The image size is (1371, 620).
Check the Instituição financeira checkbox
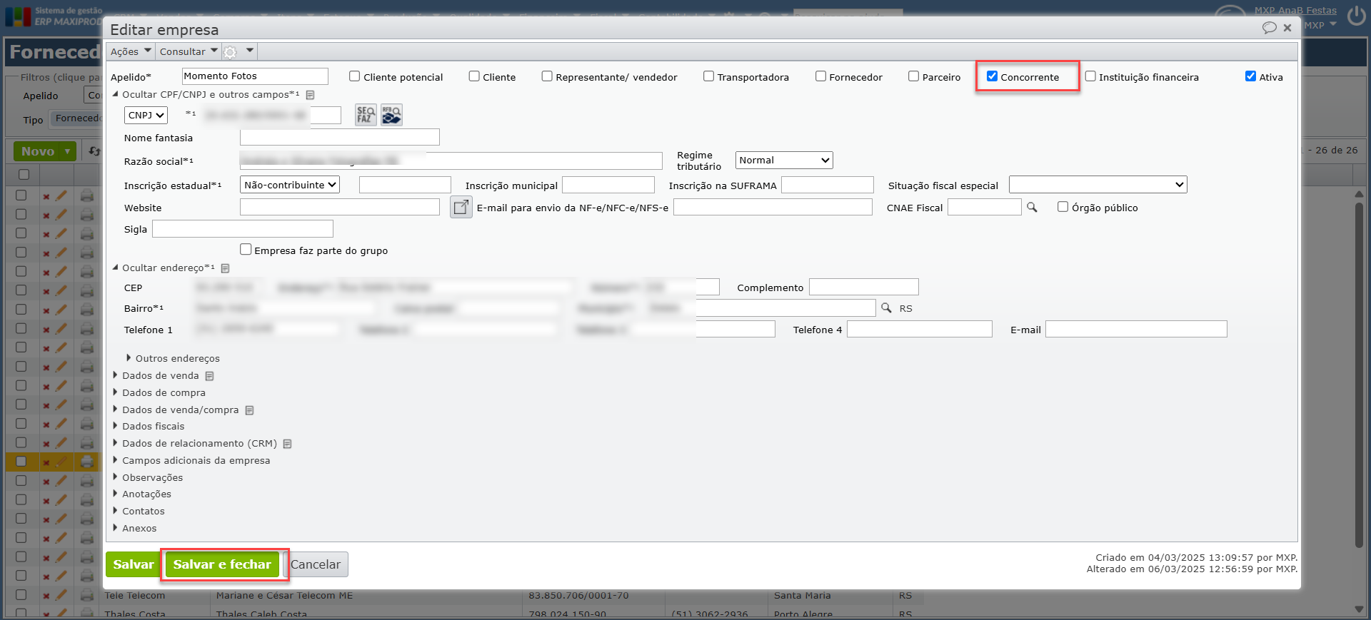tap(1090, 76)
